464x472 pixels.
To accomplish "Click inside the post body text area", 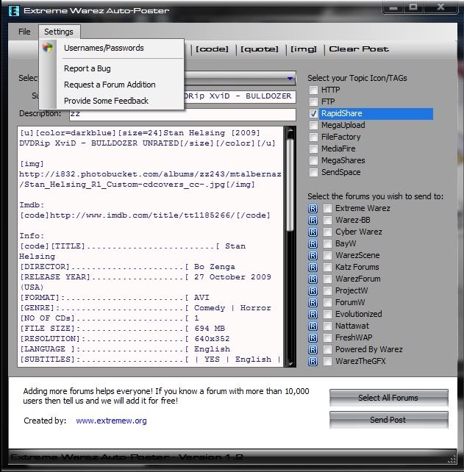I will point(151,246).
